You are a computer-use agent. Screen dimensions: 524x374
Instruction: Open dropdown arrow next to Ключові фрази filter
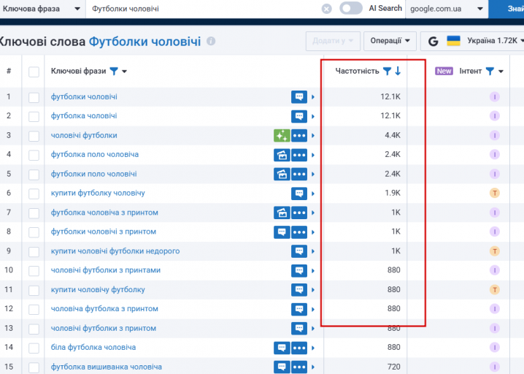coord(124,72)
